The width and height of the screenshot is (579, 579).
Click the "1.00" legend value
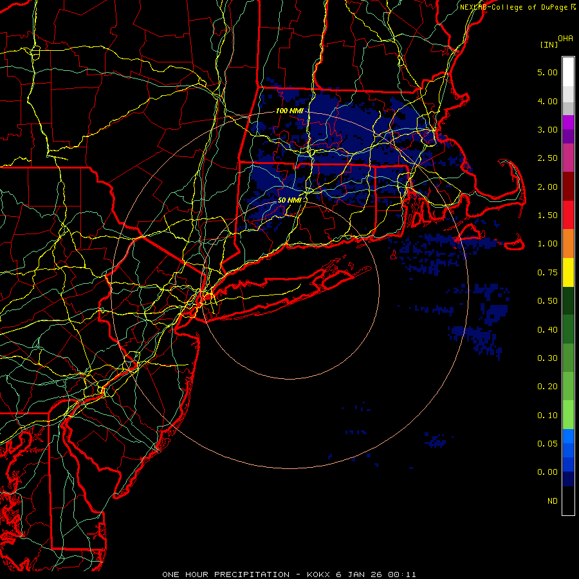point(547,243)
